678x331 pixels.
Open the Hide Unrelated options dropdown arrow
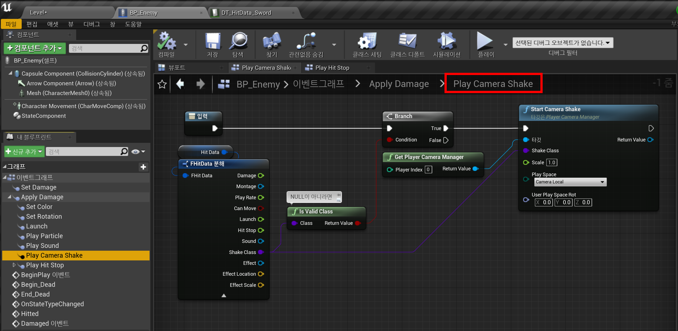[x=334, y=44]
